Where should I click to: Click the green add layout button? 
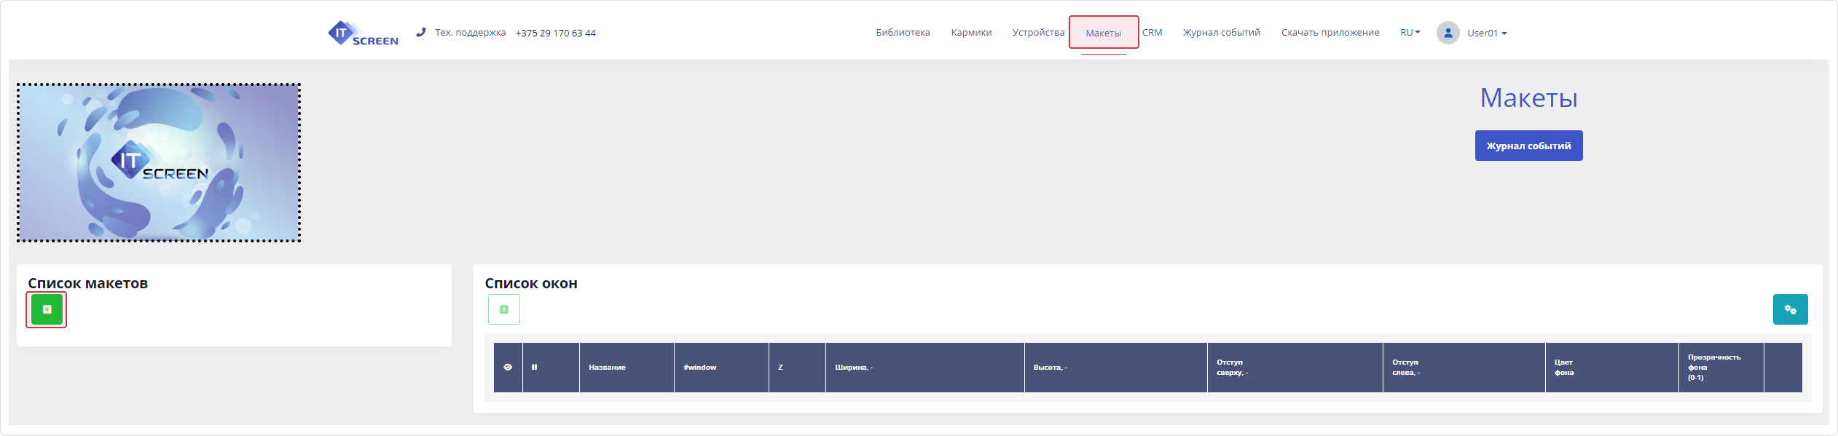click(47, 310)
